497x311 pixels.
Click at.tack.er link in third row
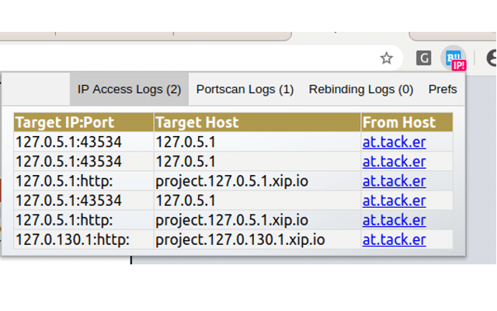tap(394, 181)
